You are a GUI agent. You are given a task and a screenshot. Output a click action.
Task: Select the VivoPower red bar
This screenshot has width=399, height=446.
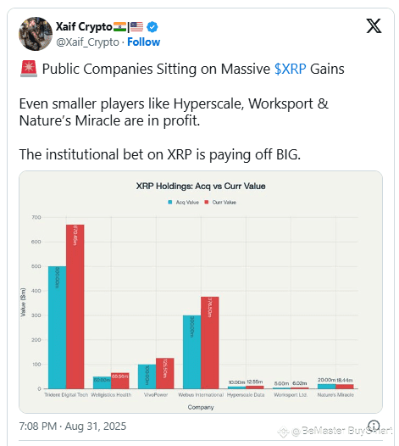point(165,373)
